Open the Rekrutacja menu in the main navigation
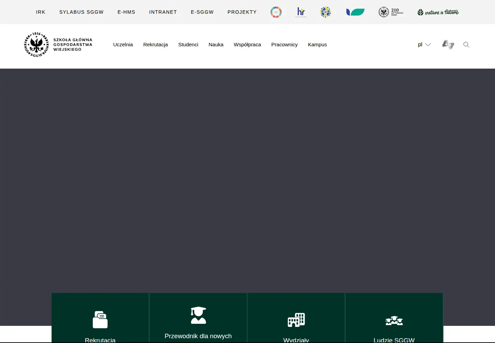 156,45
